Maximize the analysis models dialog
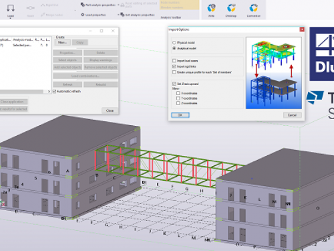This screenshot has width=334, height=251. click(x=102, y=31)
